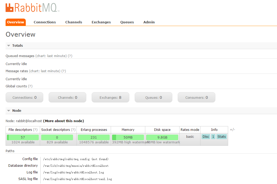The height and width of the screenshot is (184, 277).
Task: Click the Erlang processes 231 usage bar
Action: [94, 137]
